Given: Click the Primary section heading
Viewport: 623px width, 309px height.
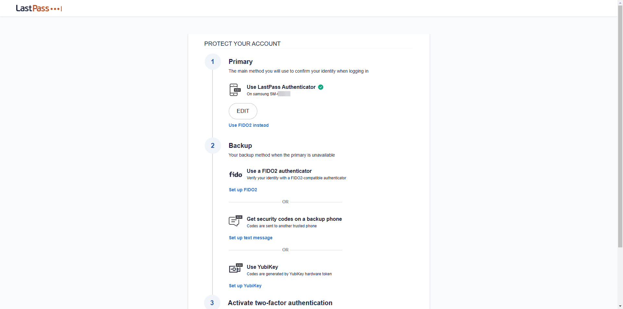Looking at the screenshot, I should pos(240,62).
